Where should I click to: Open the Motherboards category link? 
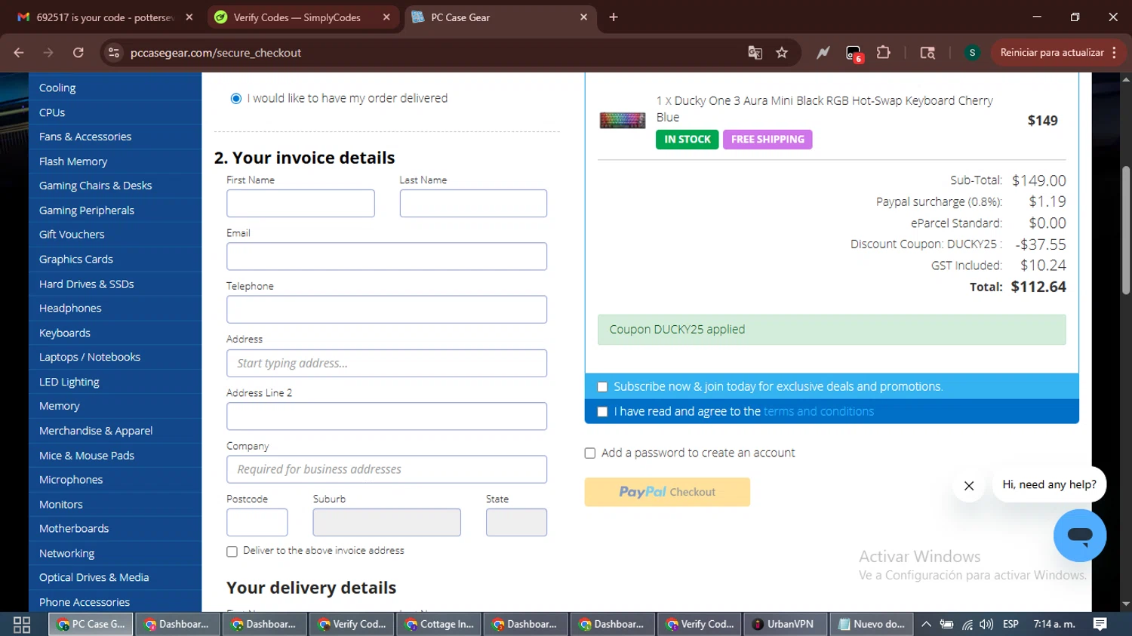74,528
